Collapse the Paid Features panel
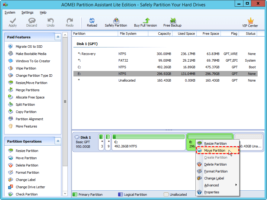Image resolution: width=267 pixels, height=200 pixels. pos(58,37)
